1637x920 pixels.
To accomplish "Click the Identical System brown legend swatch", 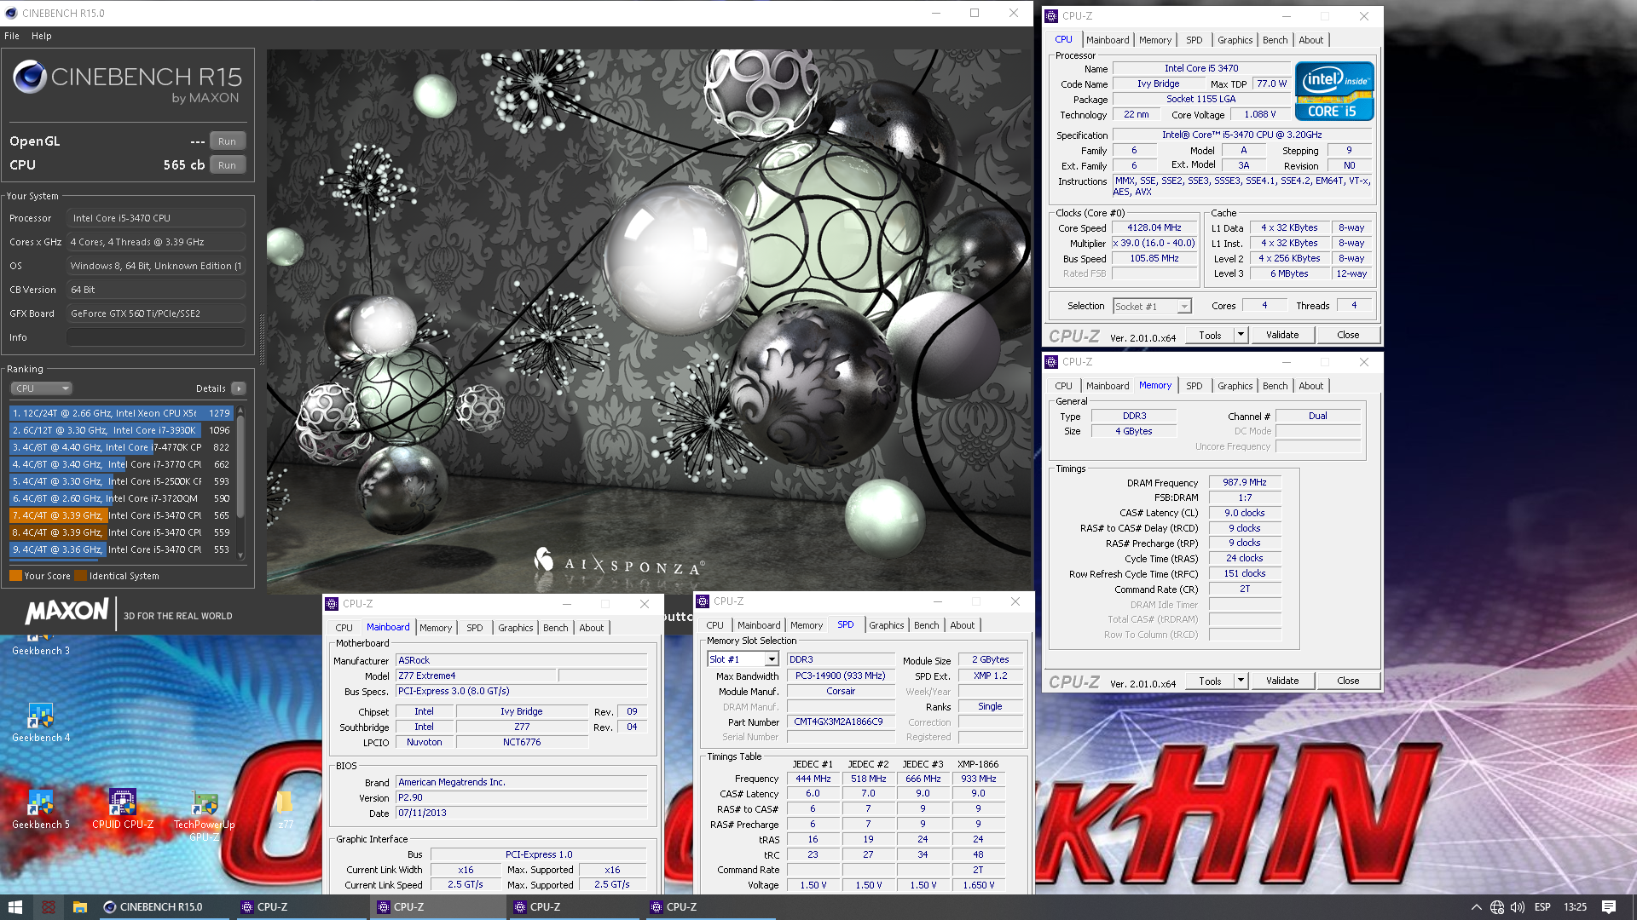I will 80,576.
